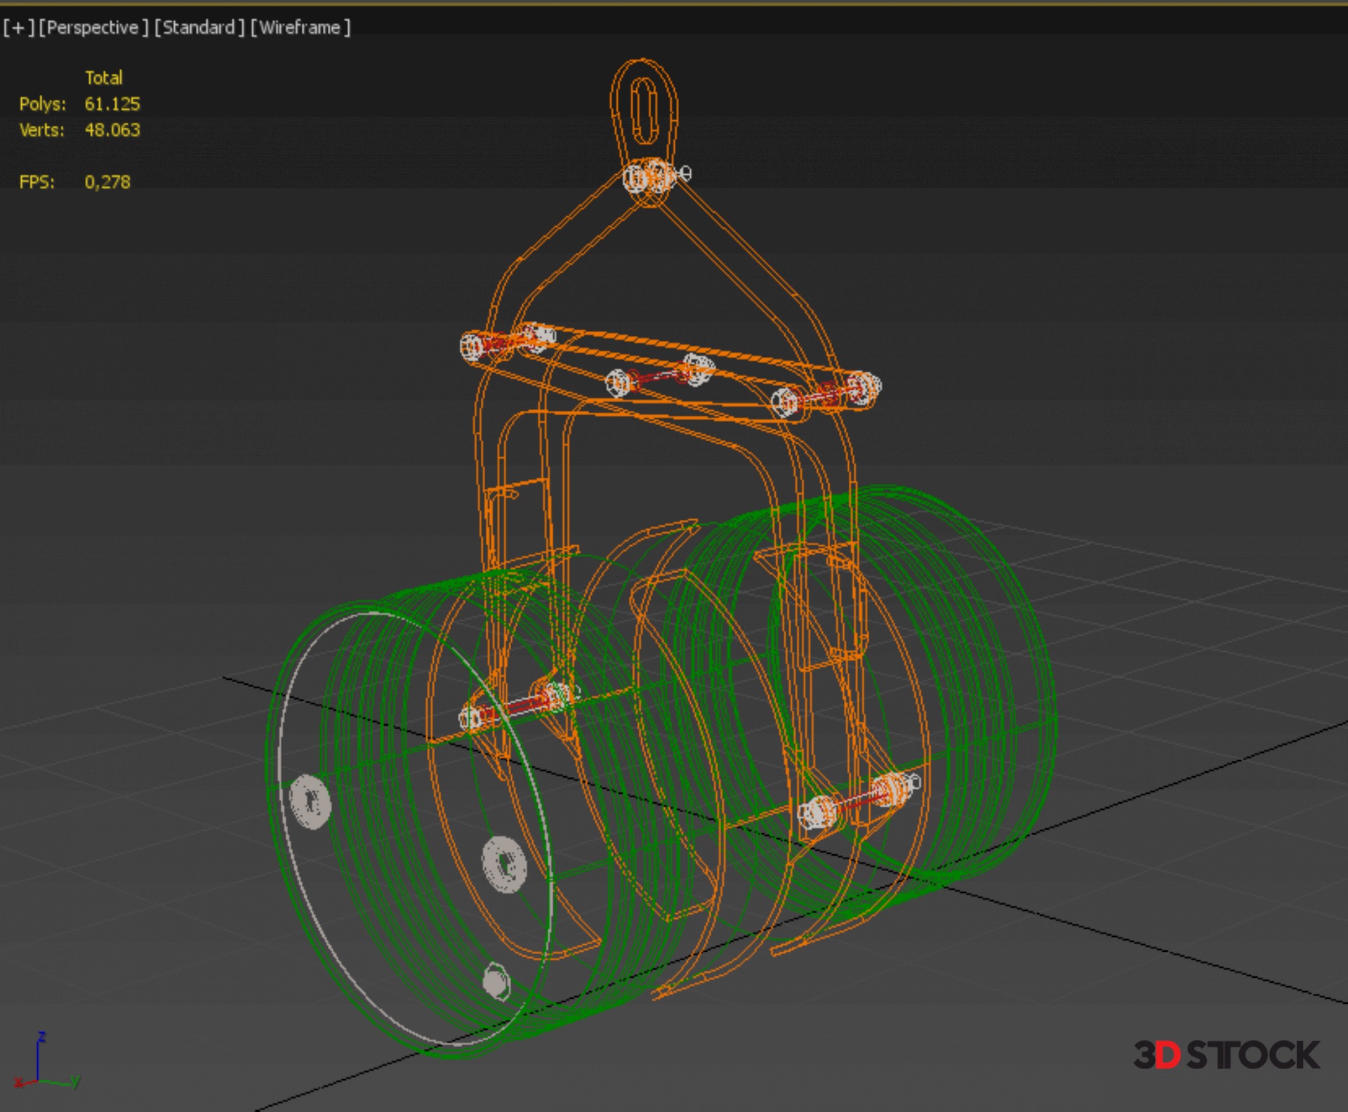Open the [+] general viewport menu
The image size is (1348, 1112).
point(18,27)
